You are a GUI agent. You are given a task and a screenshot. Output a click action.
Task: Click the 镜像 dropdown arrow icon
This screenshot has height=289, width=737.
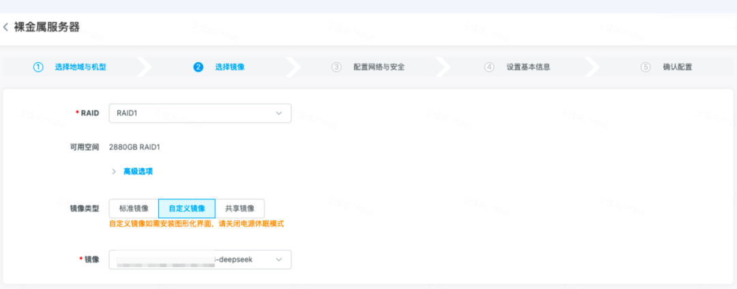point(278,260)
